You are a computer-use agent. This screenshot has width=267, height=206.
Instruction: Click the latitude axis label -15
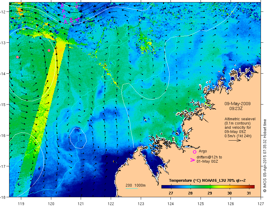click(x=3, y=104)
